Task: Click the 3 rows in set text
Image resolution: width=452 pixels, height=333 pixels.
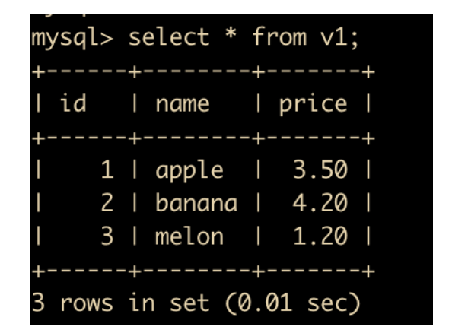Action: 121,303
